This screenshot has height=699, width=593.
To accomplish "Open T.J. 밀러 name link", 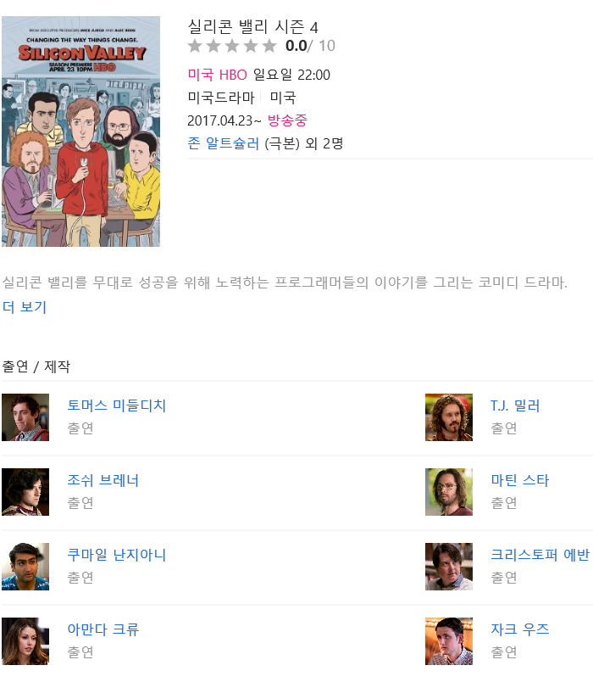I will point(515,405).
